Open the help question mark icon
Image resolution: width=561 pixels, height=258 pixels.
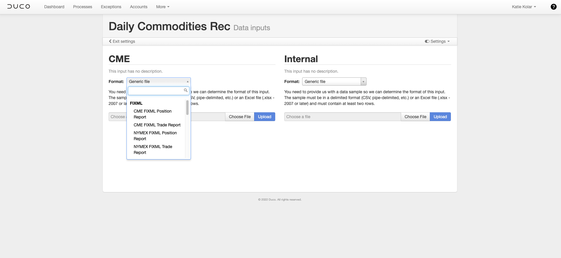click(x=553, y=7)
